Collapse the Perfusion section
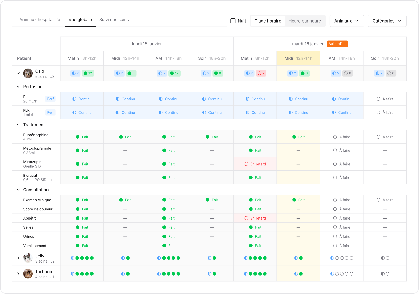 pyautogui.click(x=18, y=87)
